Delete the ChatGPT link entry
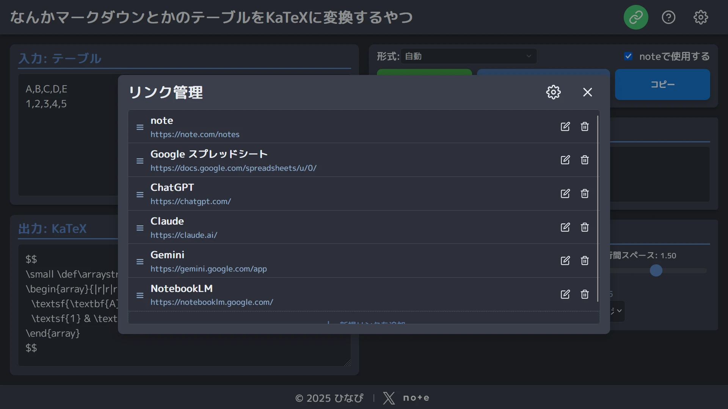Viewport: 728px width, 409px height. [585, 194]
